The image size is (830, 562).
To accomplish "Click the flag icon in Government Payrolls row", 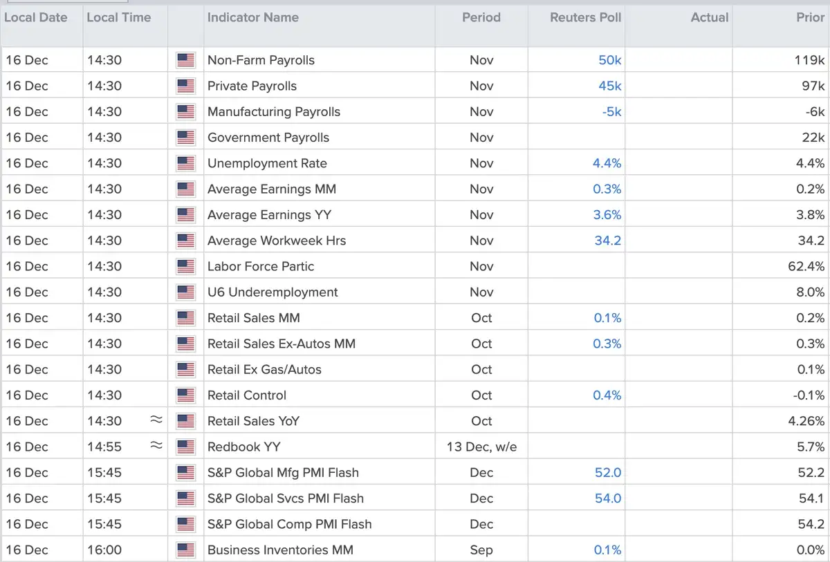I will coord(185,138).
